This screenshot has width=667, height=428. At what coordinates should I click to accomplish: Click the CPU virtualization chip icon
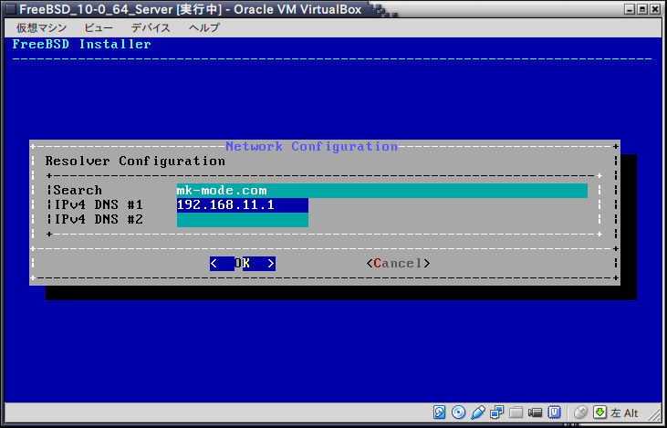click(554, 412)
